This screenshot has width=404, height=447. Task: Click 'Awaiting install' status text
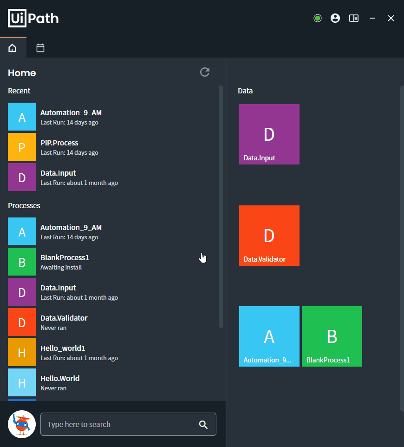61,267
